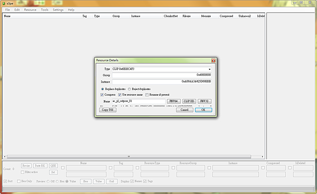Image resolution: width=317 pixels, height=194 pixels.
Task: Toggle the Display Tags checkbox
Action: (x=145, y=181)
